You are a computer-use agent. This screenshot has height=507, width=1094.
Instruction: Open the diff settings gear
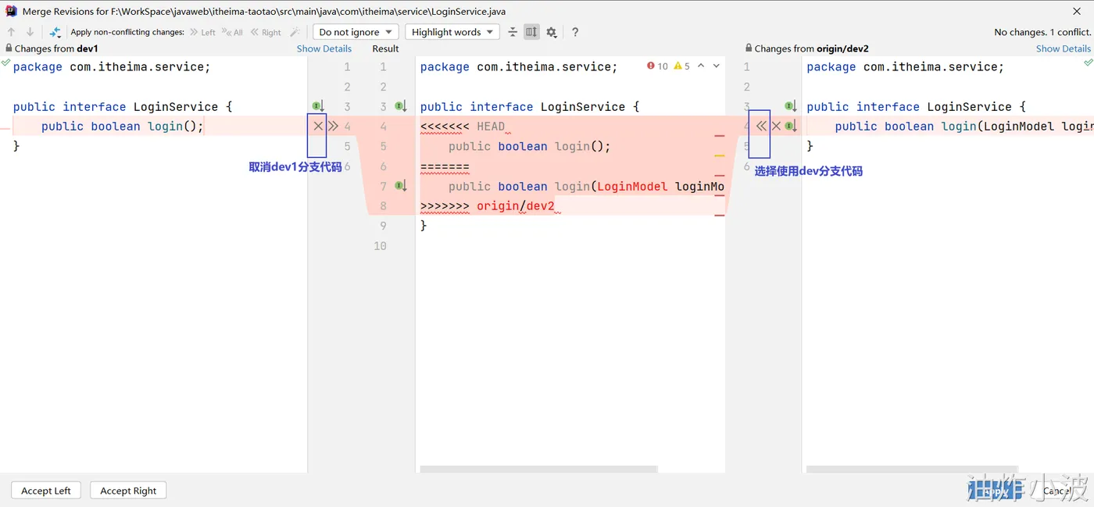pyautogui.click(x=552, y=32)
